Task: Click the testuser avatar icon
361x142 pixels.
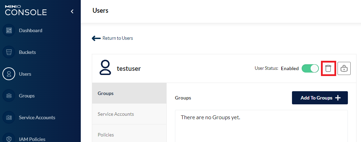Action: 105,67
